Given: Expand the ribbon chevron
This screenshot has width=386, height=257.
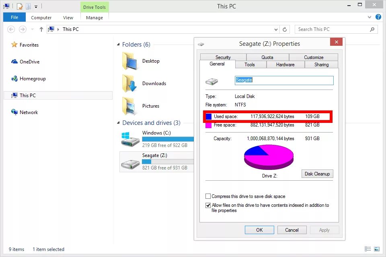Looking at the screenshot, I should [369, 17].
